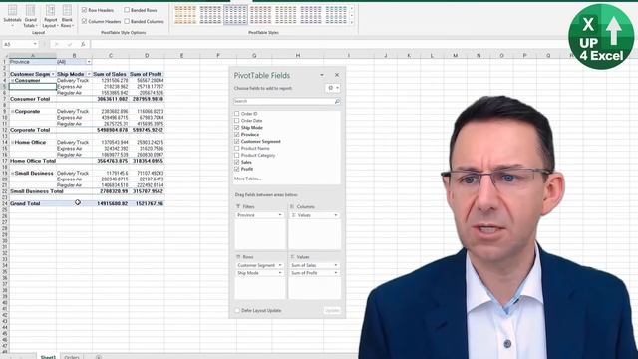The width and height of the screenshot is (638, 359).
Task: Collapse the Consumer row group
Action: point(12,81)
